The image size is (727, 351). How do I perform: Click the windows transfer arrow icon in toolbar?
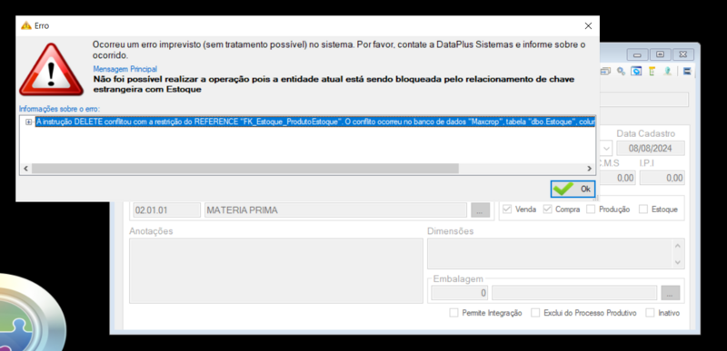(606, 72)
